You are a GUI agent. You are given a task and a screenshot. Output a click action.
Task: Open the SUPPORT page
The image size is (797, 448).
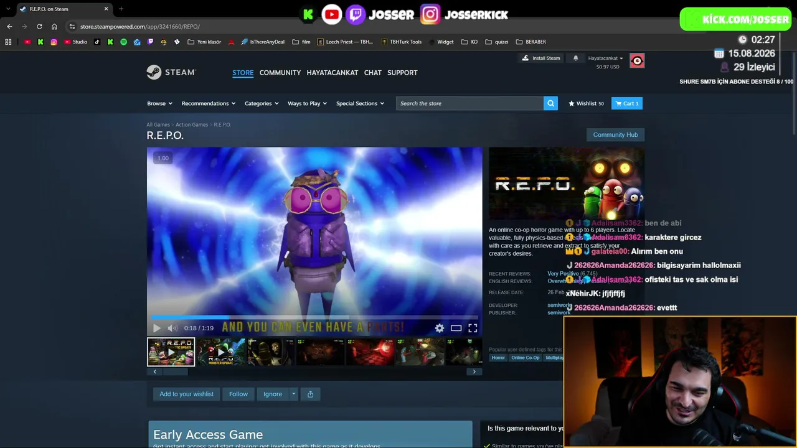tap(402, 73)
